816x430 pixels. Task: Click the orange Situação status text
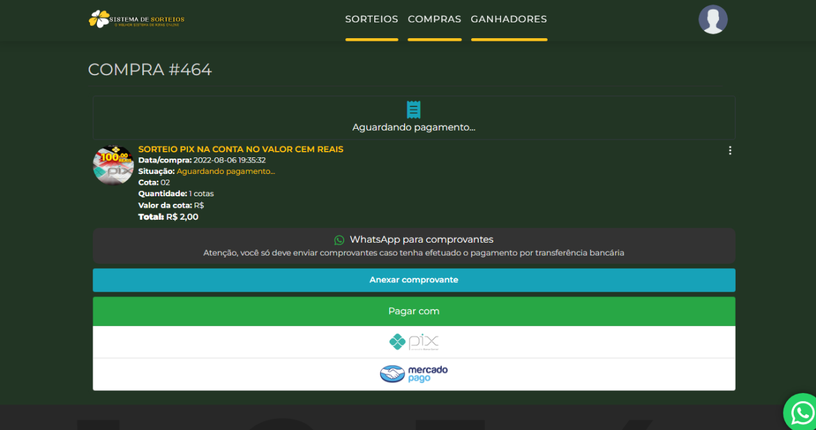[x=226, y=171]
